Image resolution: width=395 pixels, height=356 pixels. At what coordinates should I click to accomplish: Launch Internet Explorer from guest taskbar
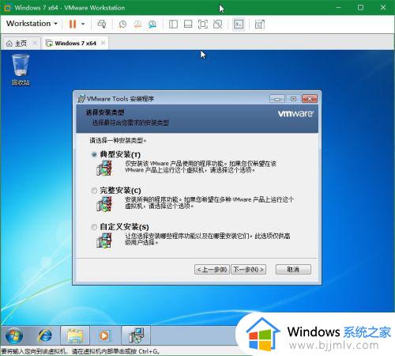[45, 335]
